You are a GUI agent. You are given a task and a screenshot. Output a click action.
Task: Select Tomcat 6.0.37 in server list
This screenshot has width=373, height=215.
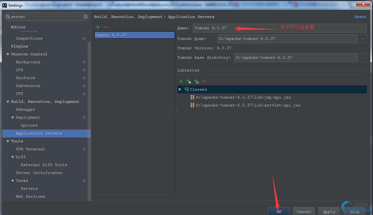[x=135, y=35]
